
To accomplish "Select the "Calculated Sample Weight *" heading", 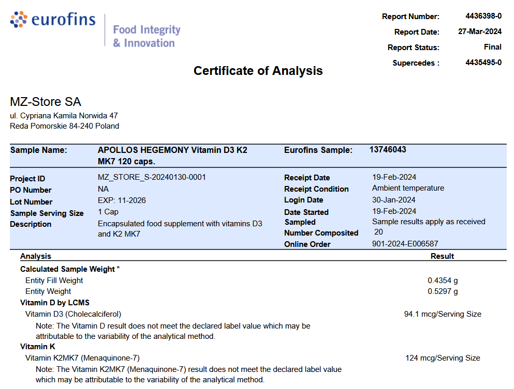I will click(70, 269).
